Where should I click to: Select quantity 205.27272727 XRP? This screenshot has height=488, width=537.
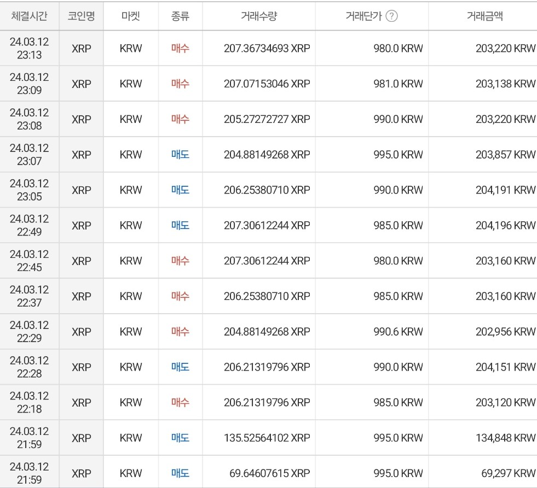point(267,119)
